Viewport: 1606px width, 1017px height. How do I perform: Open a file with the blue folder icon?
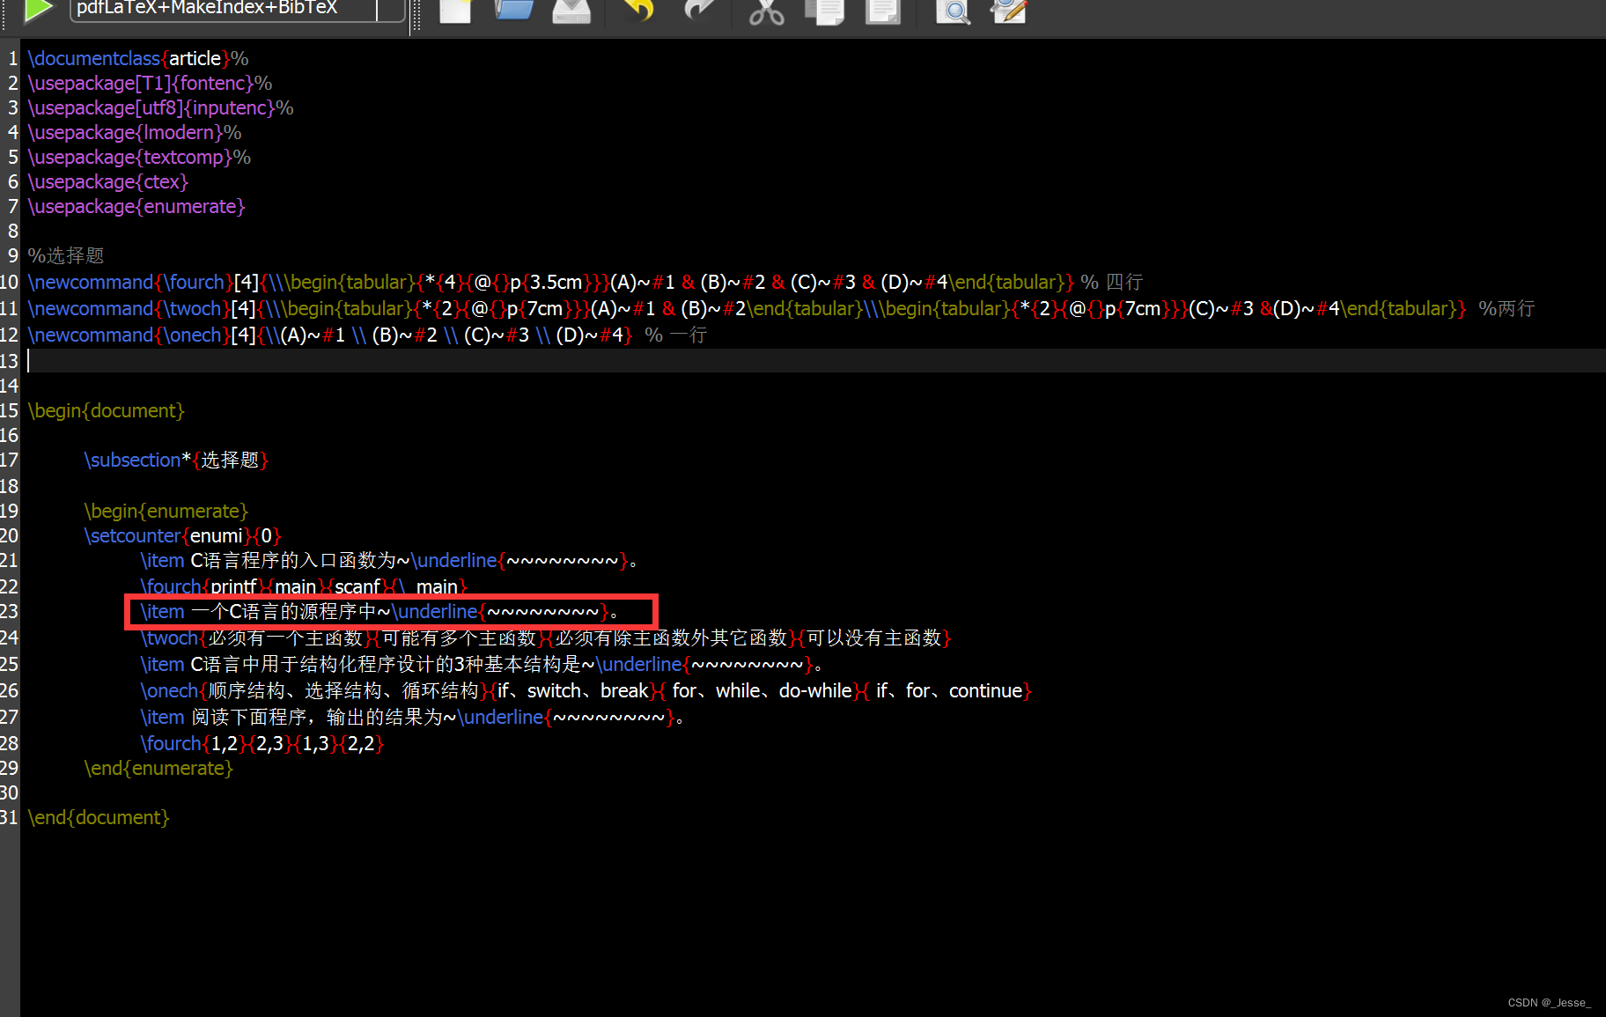pos(514,11)
